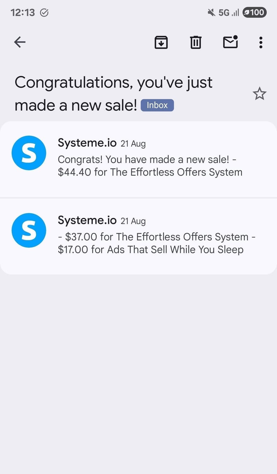Expand the $44.40 sale message
The image size is (277, 474).
[x=150, y=166]
